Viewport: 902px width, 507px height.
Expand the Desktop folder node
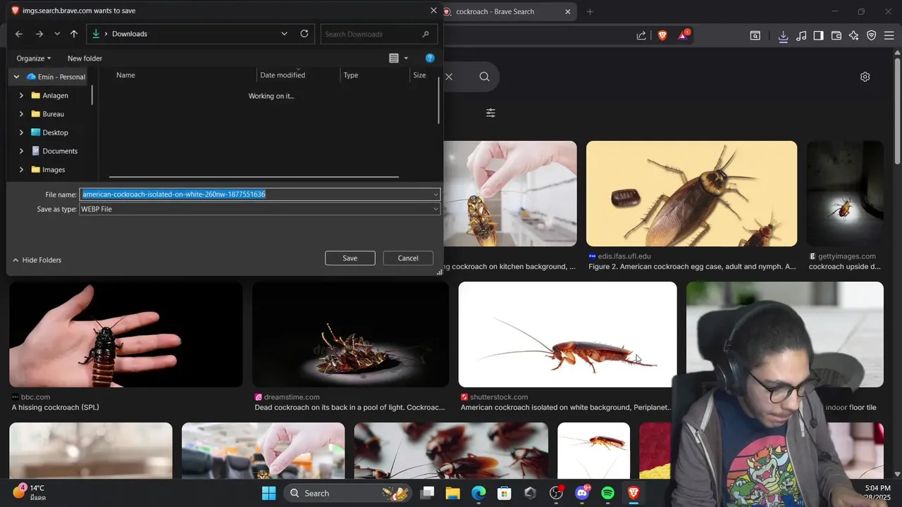pyautogui.click(x=21, y=132)
